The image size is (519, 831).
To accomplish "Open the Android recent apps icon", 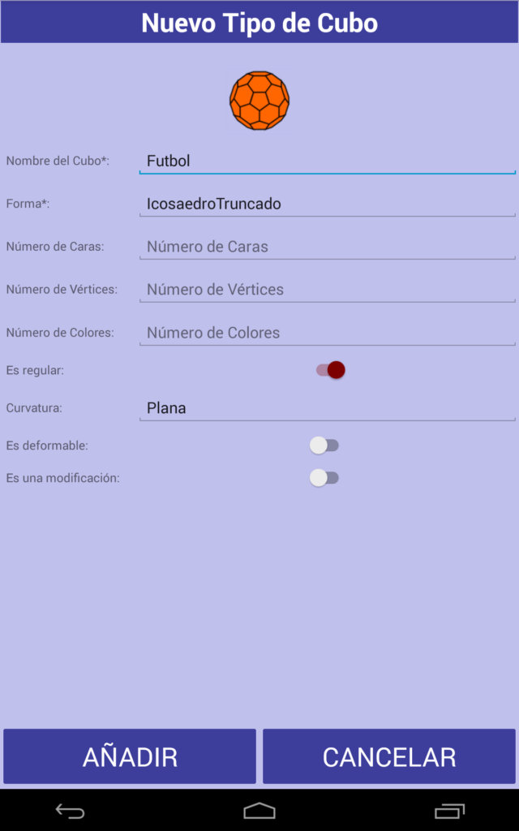I will click(x=448, y=811).
